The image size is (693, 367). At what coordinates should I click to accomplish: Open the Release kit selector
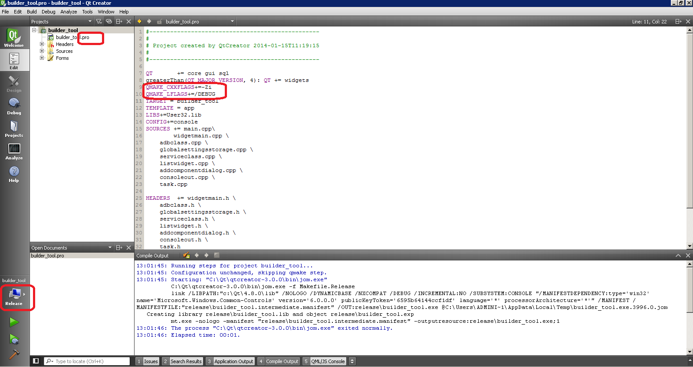click(x=15, y=297)
